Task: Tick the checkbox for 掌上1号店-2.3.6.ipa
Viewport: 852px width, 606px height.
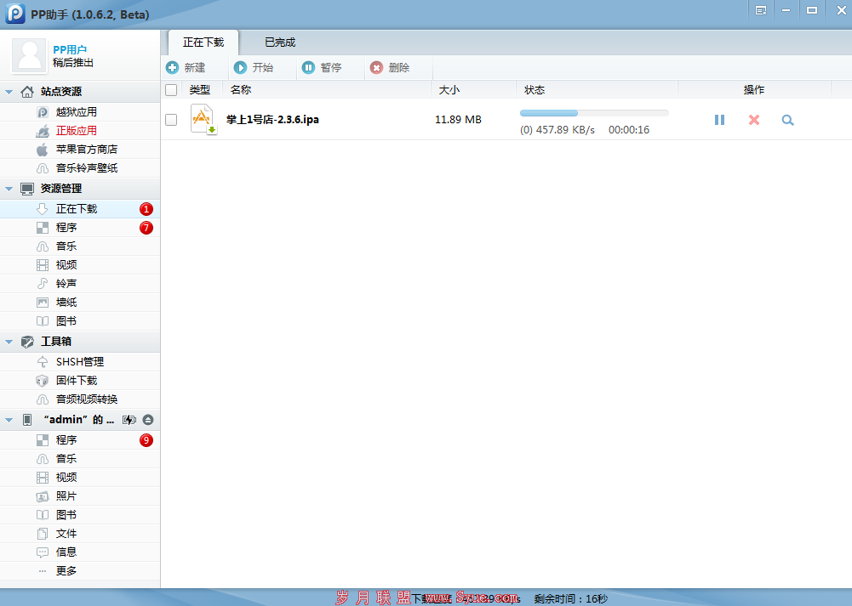Action: tap(171, 120)
